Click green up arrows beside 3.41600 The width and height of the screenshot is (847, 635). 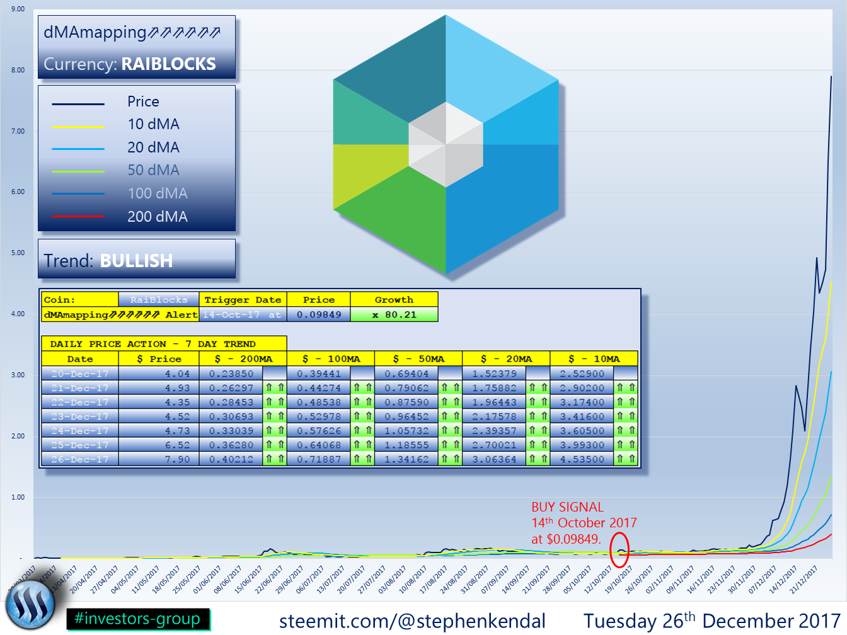[626, 416]
